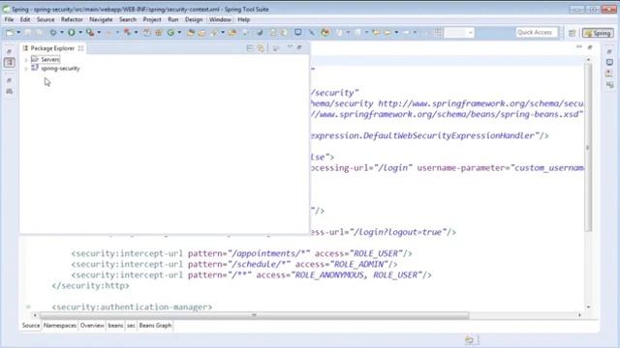
Task: Click the red Spring tool icon in the toolbar
Action: tap(127, 33)
